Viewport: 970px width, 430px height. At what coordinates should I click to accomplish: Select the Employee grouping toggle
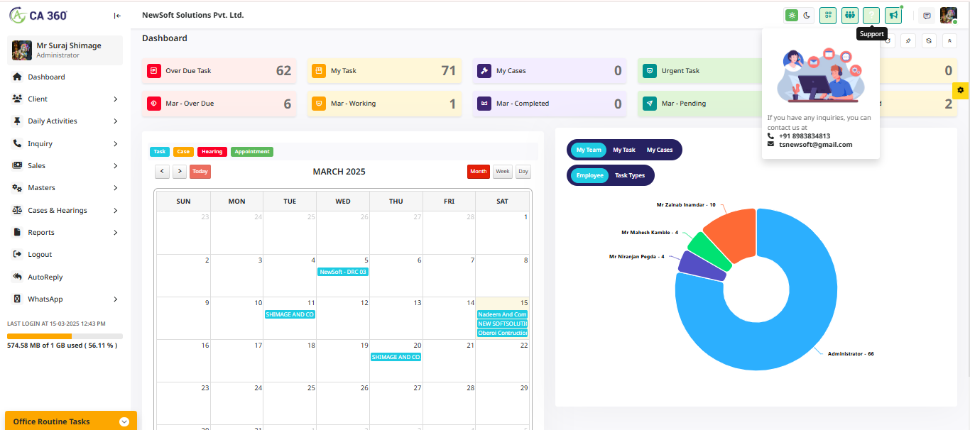[x=590, y=175]
